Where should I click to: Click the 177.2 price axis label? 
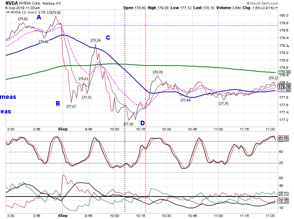[284, 120]
